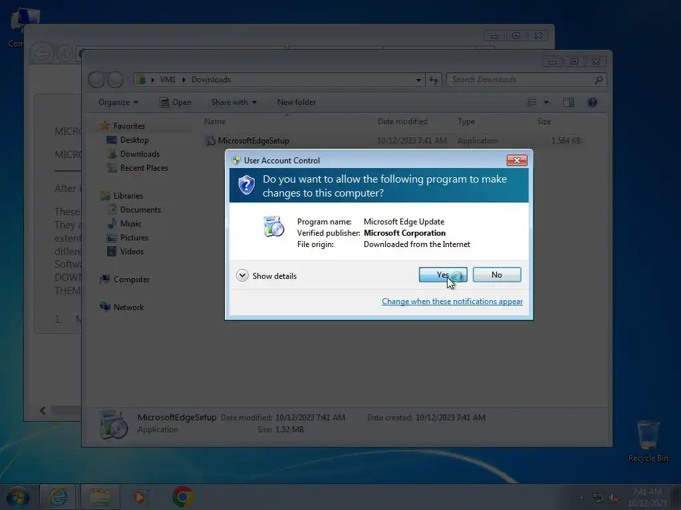Open the Organize menu in Downloads window
This screenshot has height=510, width=681.
tap(118, 102)
